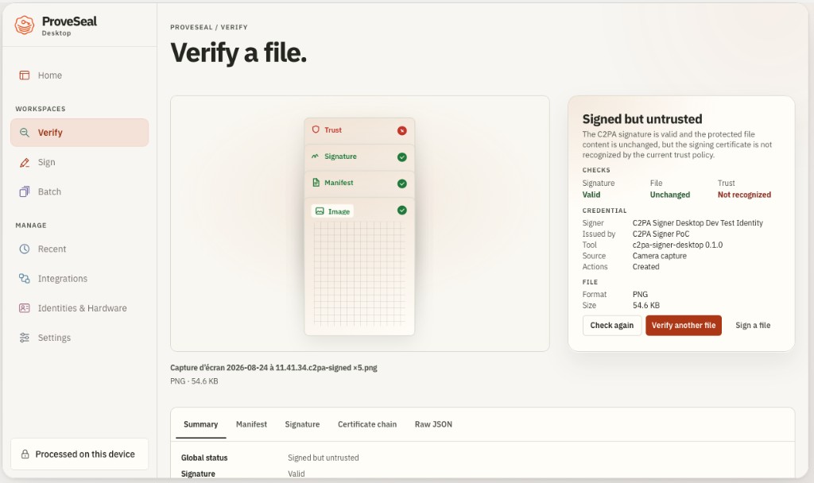This screenshot has width=814, height=483.
Task: Open the Sign workspace
Action: pos(79,162)
